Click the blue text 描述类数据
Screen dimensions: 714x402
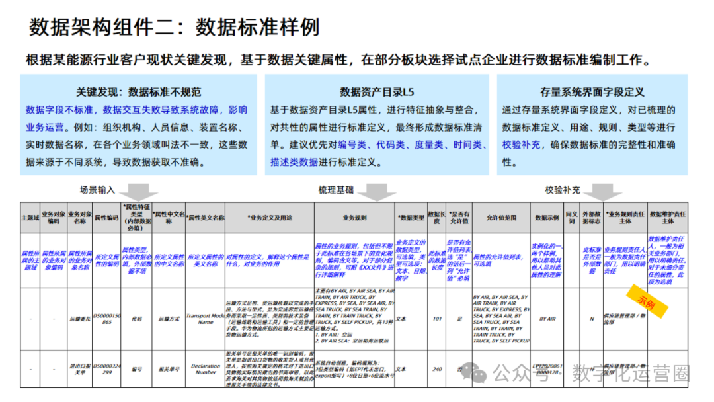294,162
